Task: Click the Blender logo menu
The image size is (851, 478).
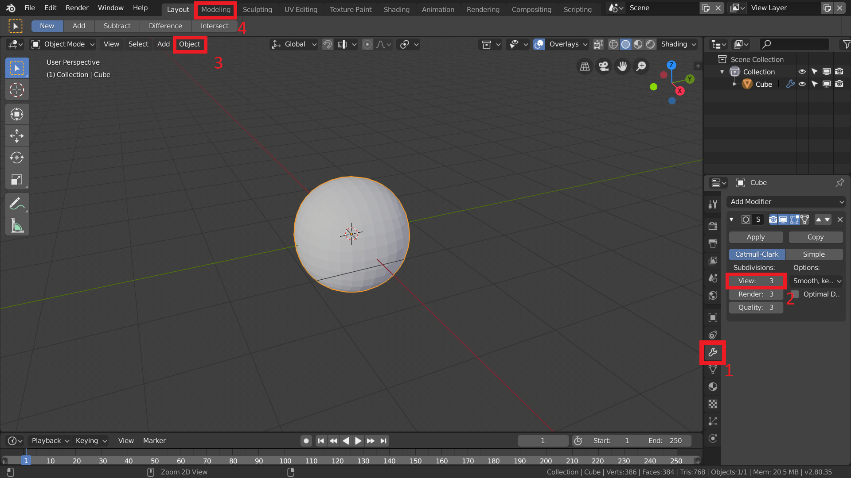Action: coord(11,8)
